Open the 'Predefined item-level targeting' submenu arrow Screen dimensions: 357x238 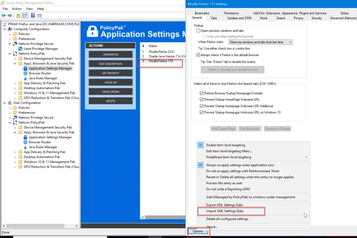pos(306,157)
